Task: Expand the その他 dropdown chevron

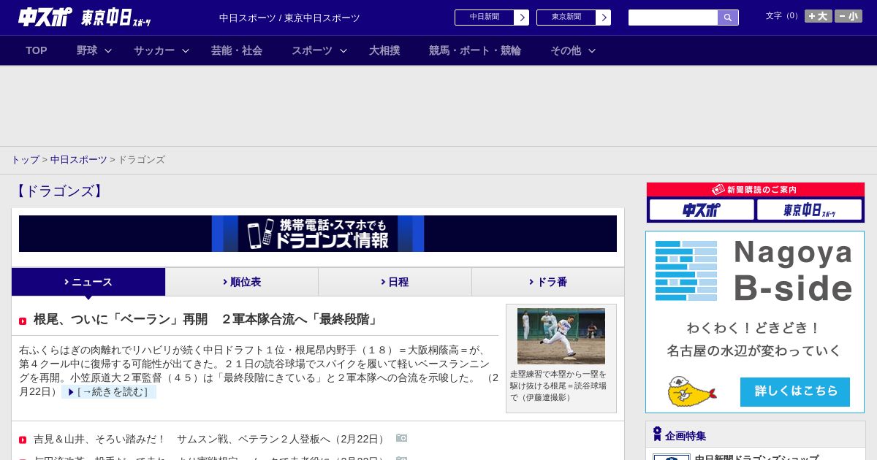Action: (592, 50)
